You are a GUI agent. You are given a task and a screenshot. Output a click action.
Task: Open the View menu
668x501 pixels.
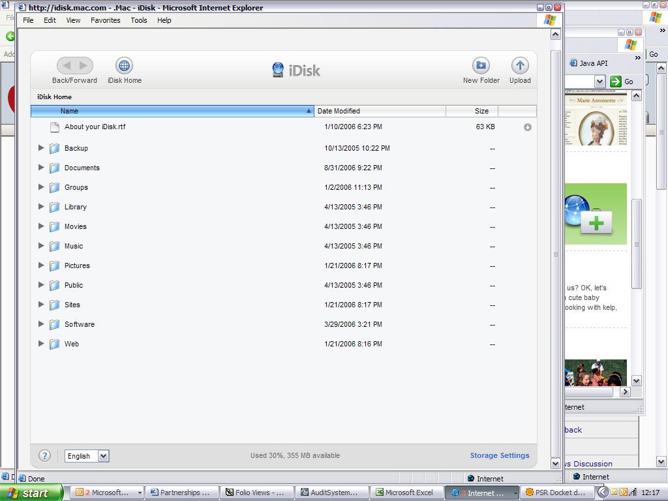click(73, 20)
